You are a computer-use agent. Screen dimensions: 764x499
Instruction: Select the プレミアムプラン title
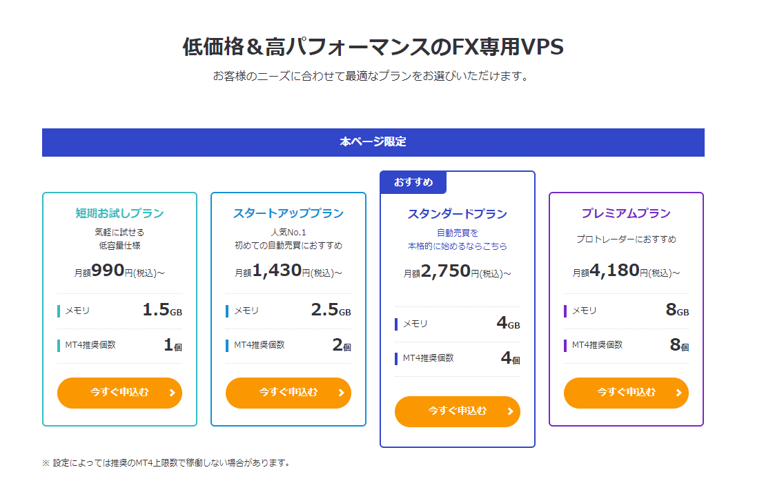[626, 213]
